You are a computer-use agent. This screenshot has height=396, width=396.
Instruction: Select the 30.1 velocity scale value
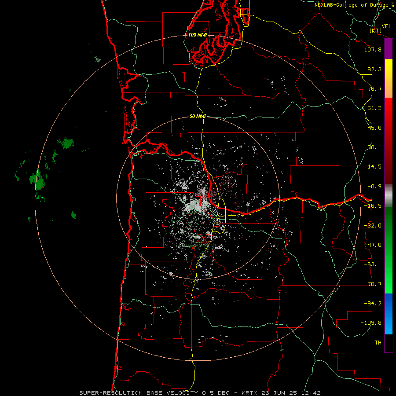tap(374, 147)
